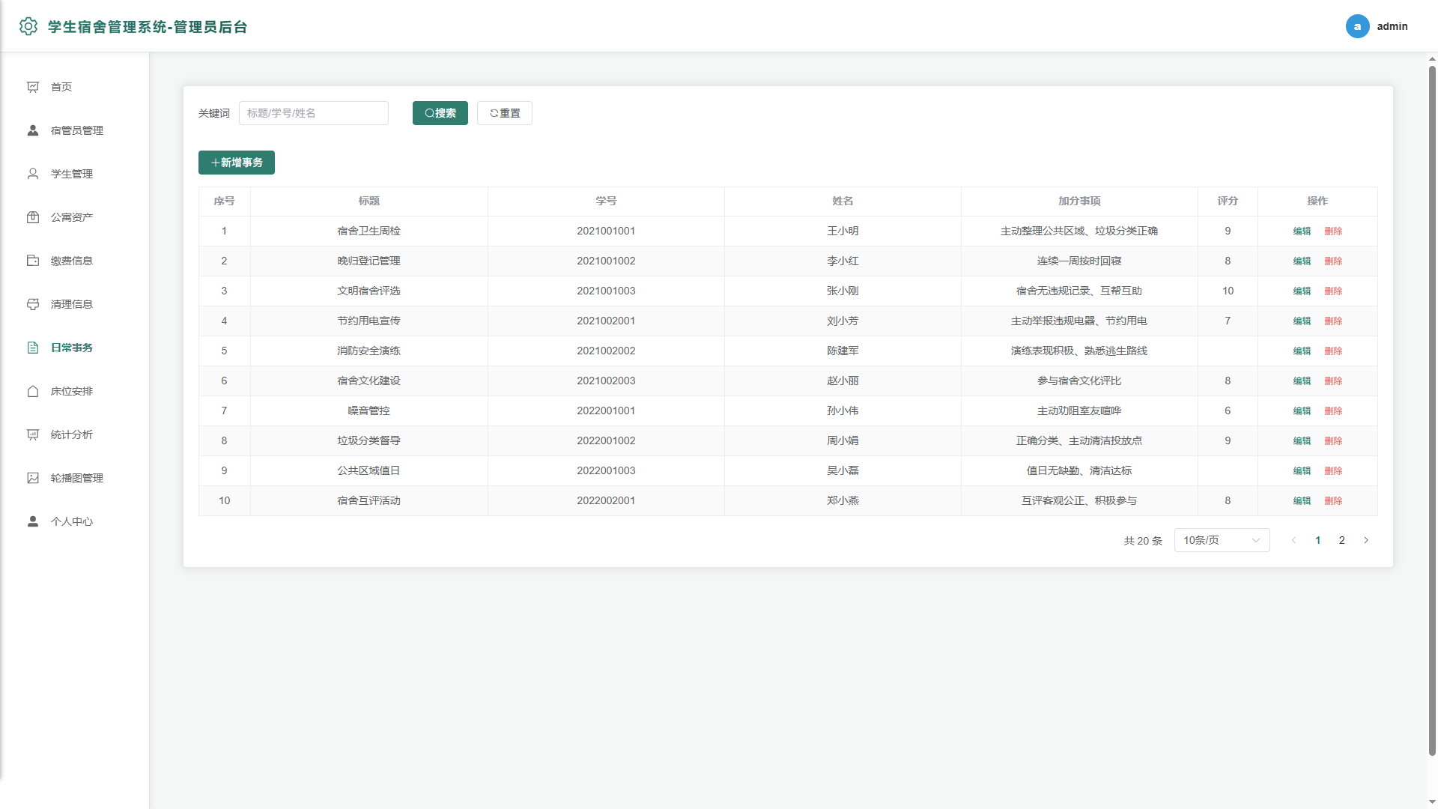This screenshot has width=1438, height=809.
Task: Open 首页 menu item
Action: (x=75, y=87)
